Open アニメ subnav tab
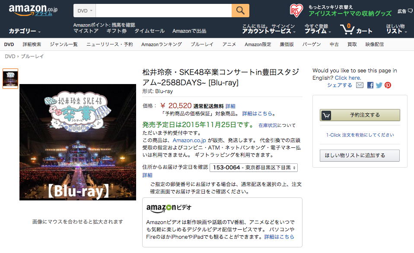The width and height of the screenshot is (414, 253). coord(229,44)
